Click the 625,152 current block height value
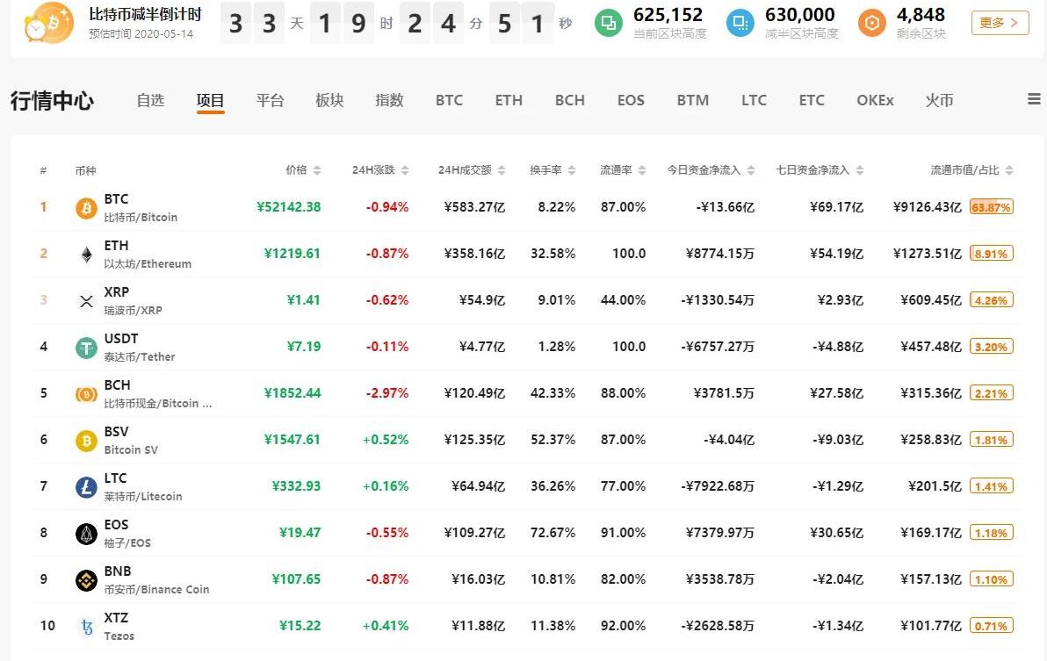 (668, 15)
